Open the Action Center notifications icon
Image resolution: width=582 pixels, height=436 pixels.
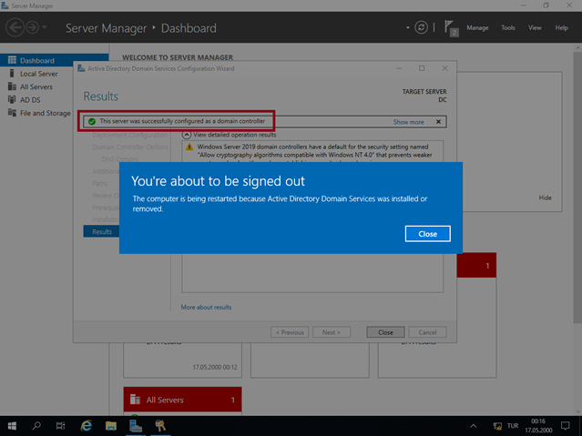click(x=565, y=426)
